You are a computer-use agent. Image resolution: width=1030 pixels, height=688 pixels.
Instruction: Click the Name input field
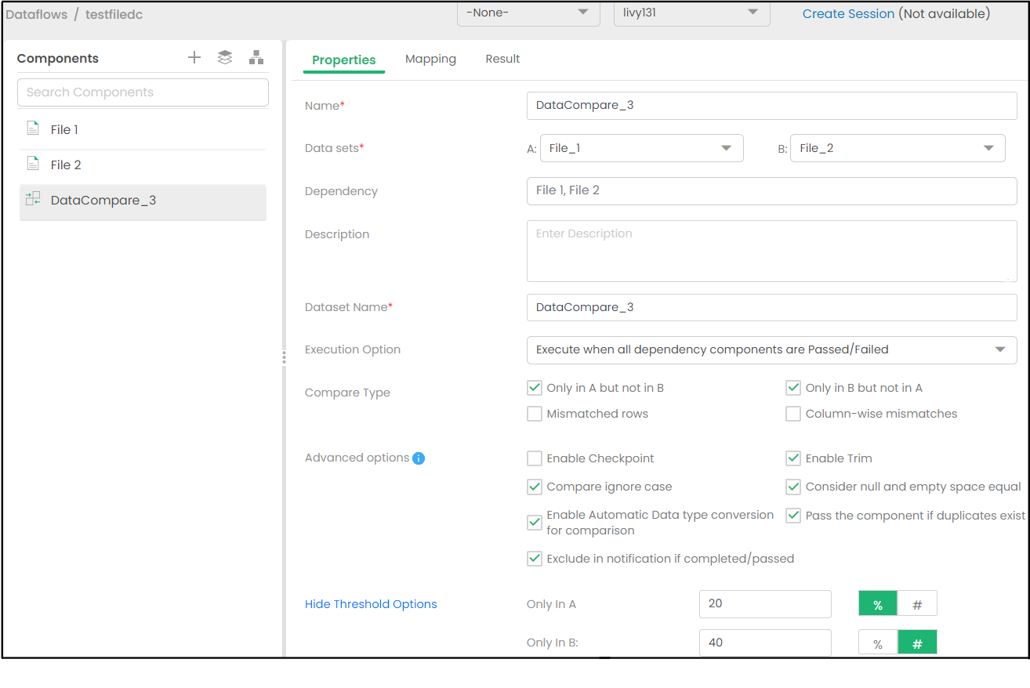(x=772, y=106)
